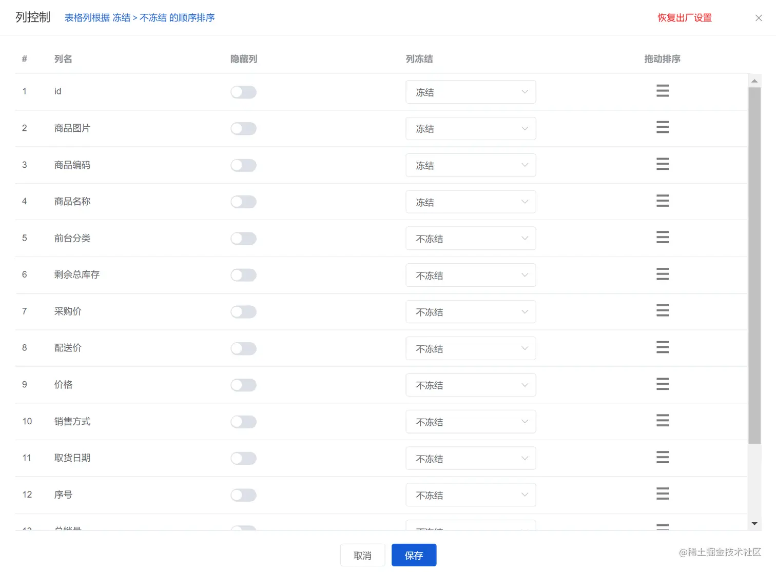Close the 列控制 dialog with X

click(x=759, y=18)
